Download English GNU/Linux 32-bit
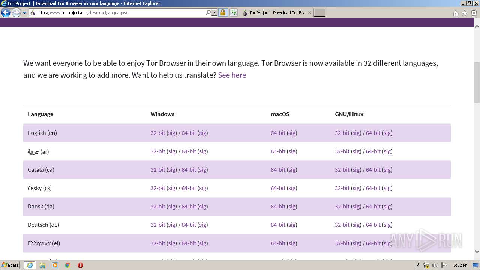This screenshot has height=270, width=480. [342, 133]
